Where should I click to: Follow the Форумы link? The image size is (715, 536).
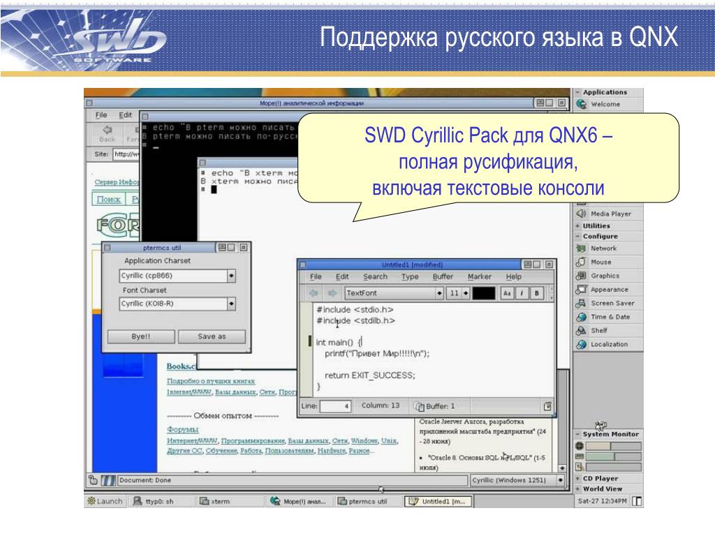182,429
